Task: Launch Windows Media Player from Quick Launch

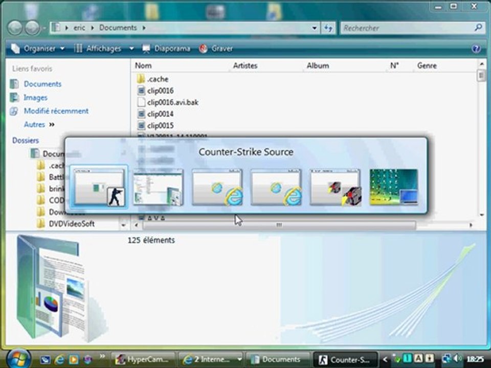Action: point(74,359)
